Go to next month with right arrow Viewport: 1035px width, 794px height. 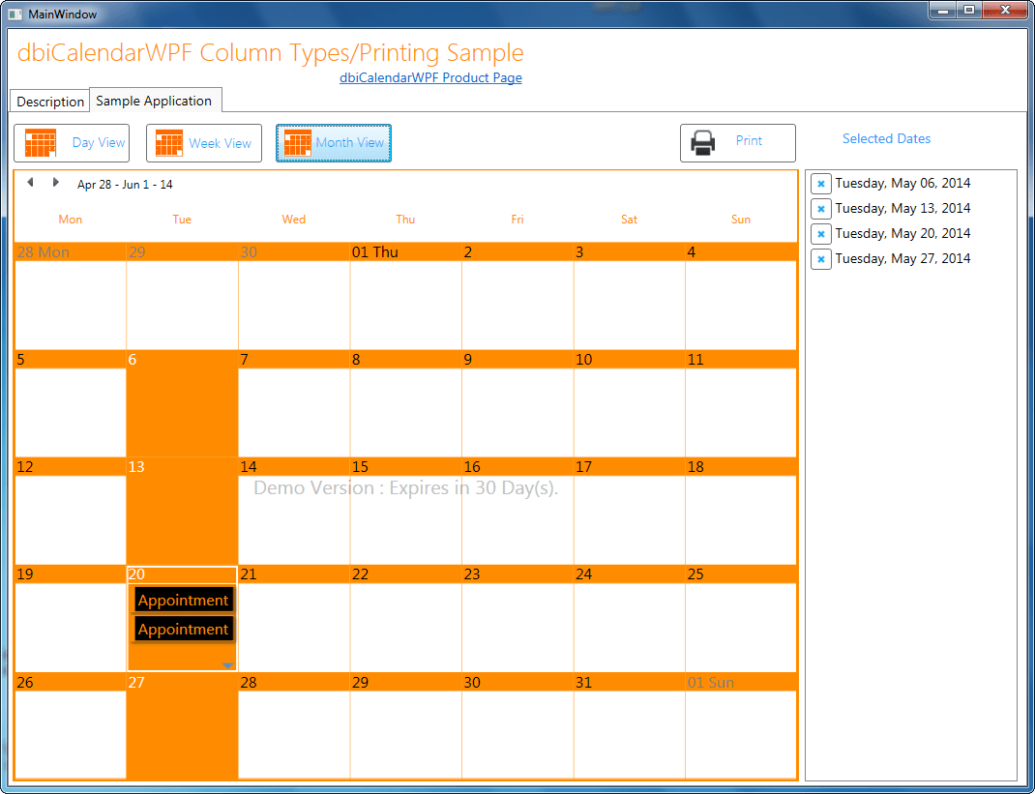[x=55, y=183]
